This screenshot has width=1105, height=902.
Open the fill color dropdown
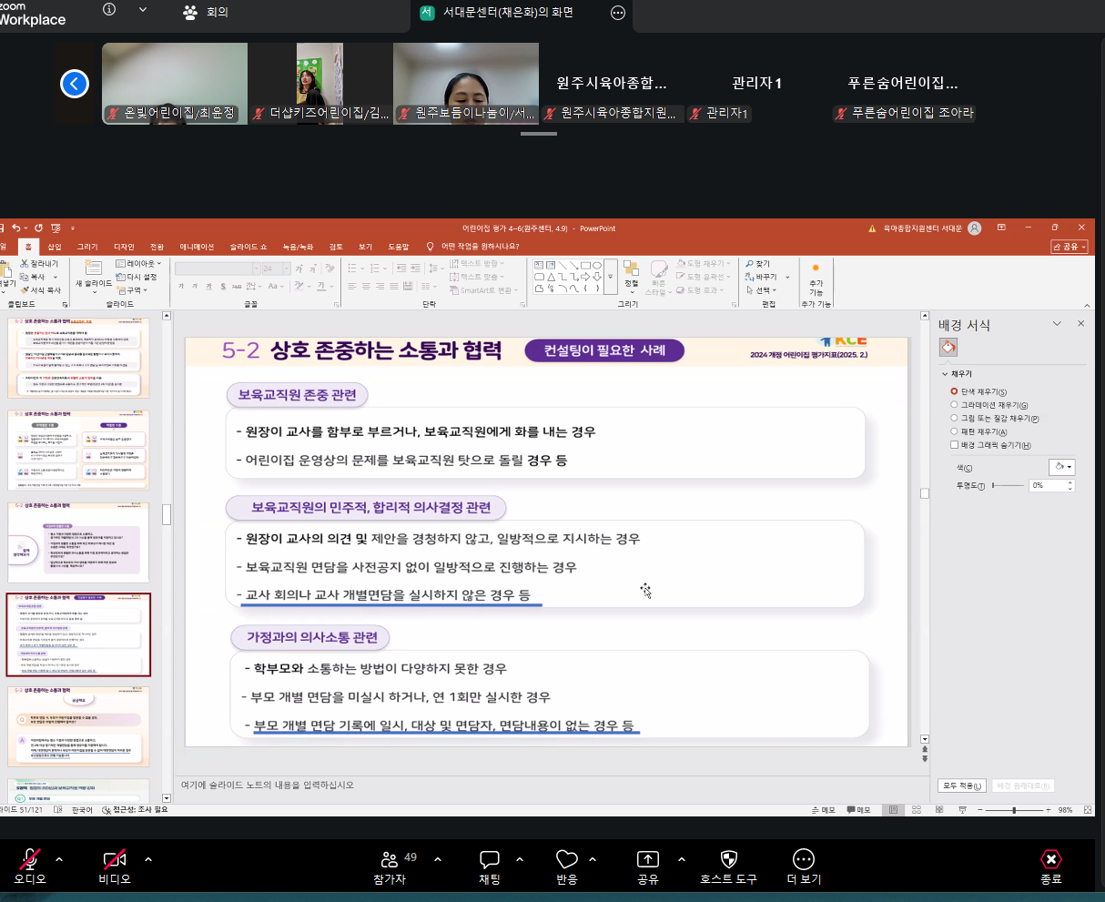tap(1061, 467)
